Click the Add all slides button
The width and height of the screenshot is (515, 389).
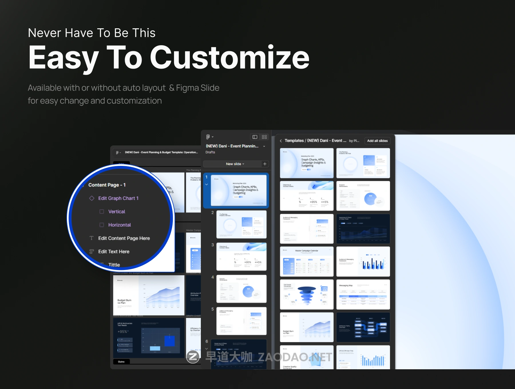click(377, 141)
